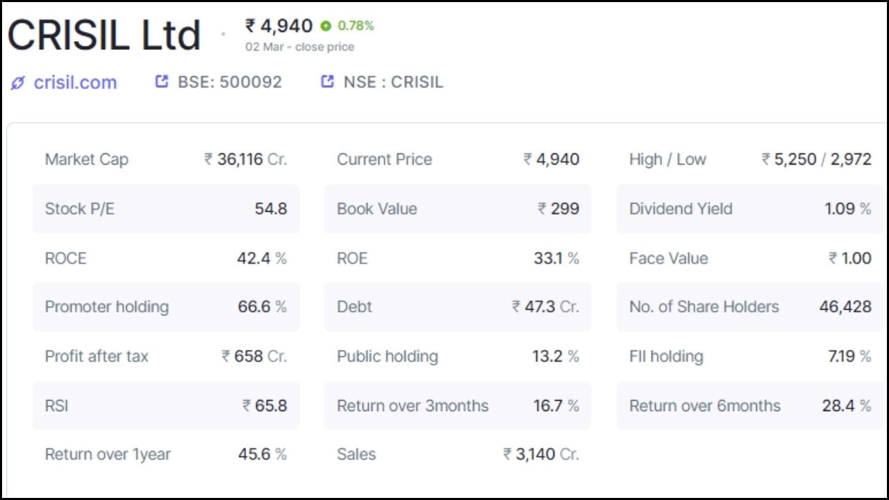Open the crisil.com website link

pyautogui.click(x=75, y=82)
